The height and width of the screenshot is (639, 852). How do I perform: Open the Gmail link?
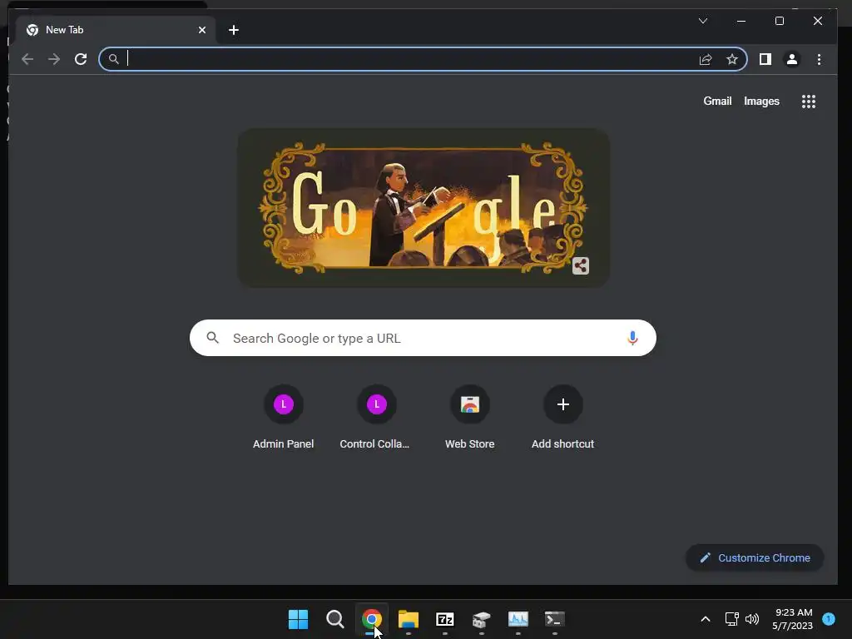pos(717,101)
